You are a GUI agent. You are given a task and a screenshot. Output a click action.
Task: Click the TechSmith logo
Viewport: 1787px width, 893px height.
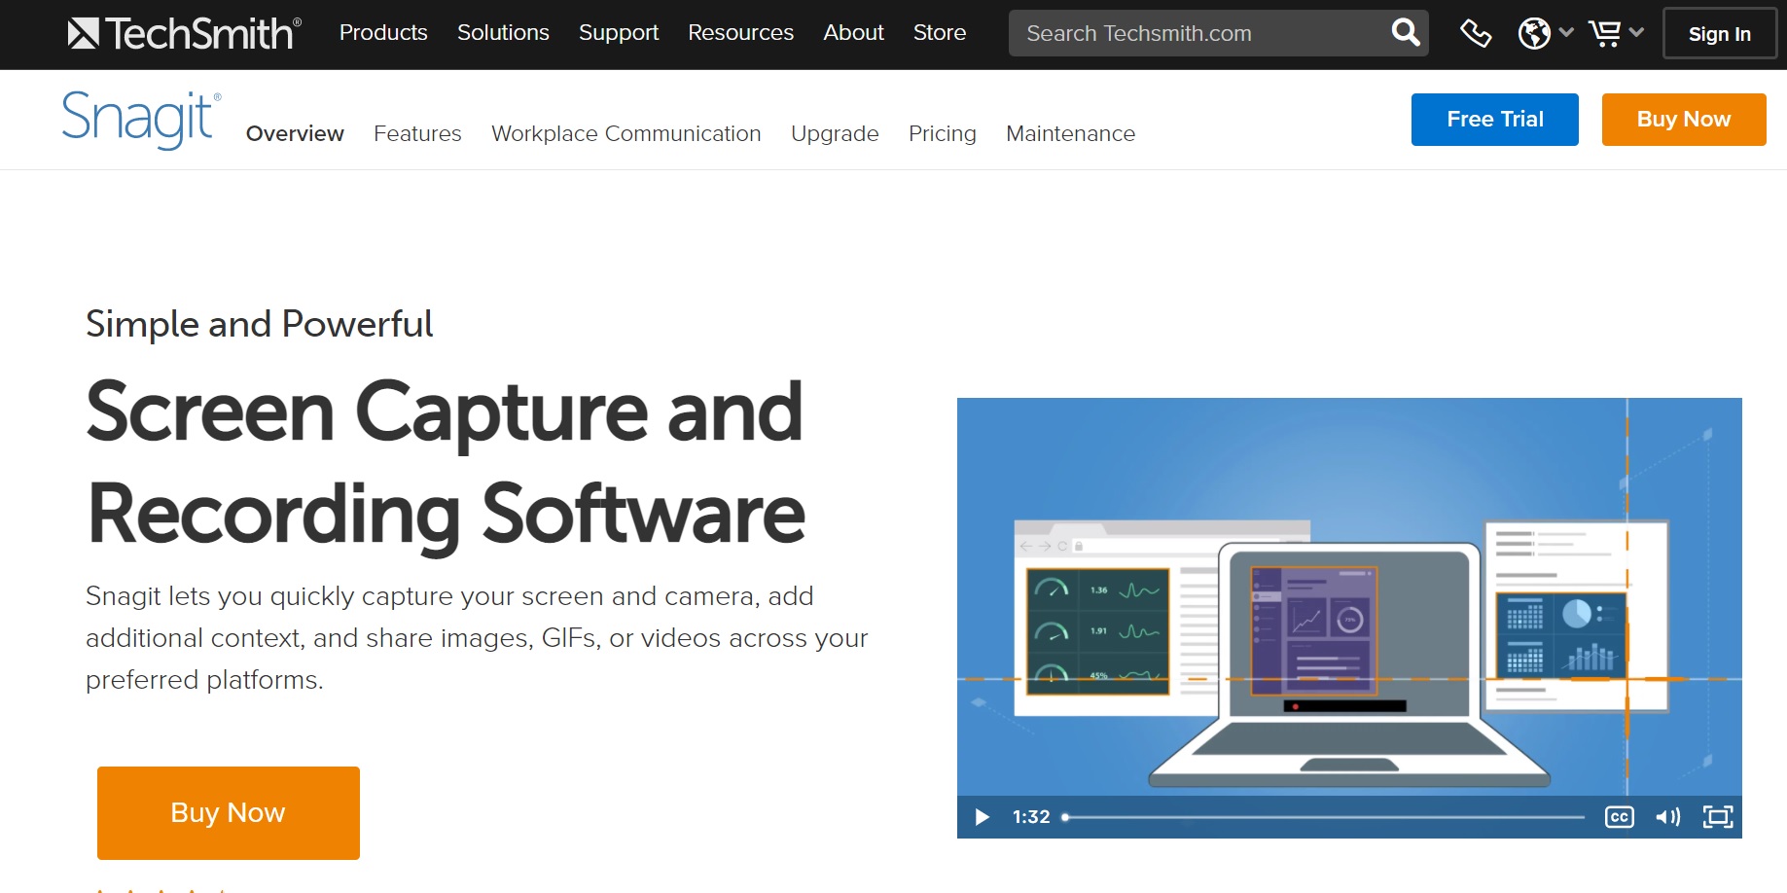[185, 34]
